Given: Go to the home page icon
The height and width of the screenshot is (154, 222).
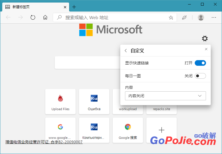Looking at the screenshot, I should tap(45, 17).
